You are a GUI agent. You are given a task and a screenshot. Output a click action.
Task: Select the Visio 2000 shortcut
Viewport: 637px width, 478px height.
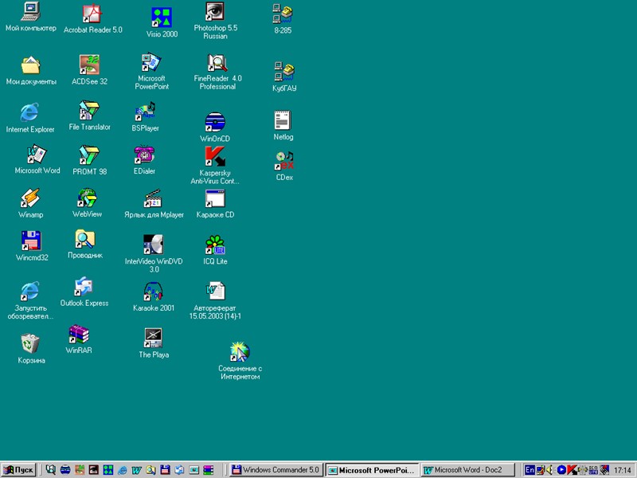pos(162,18)
